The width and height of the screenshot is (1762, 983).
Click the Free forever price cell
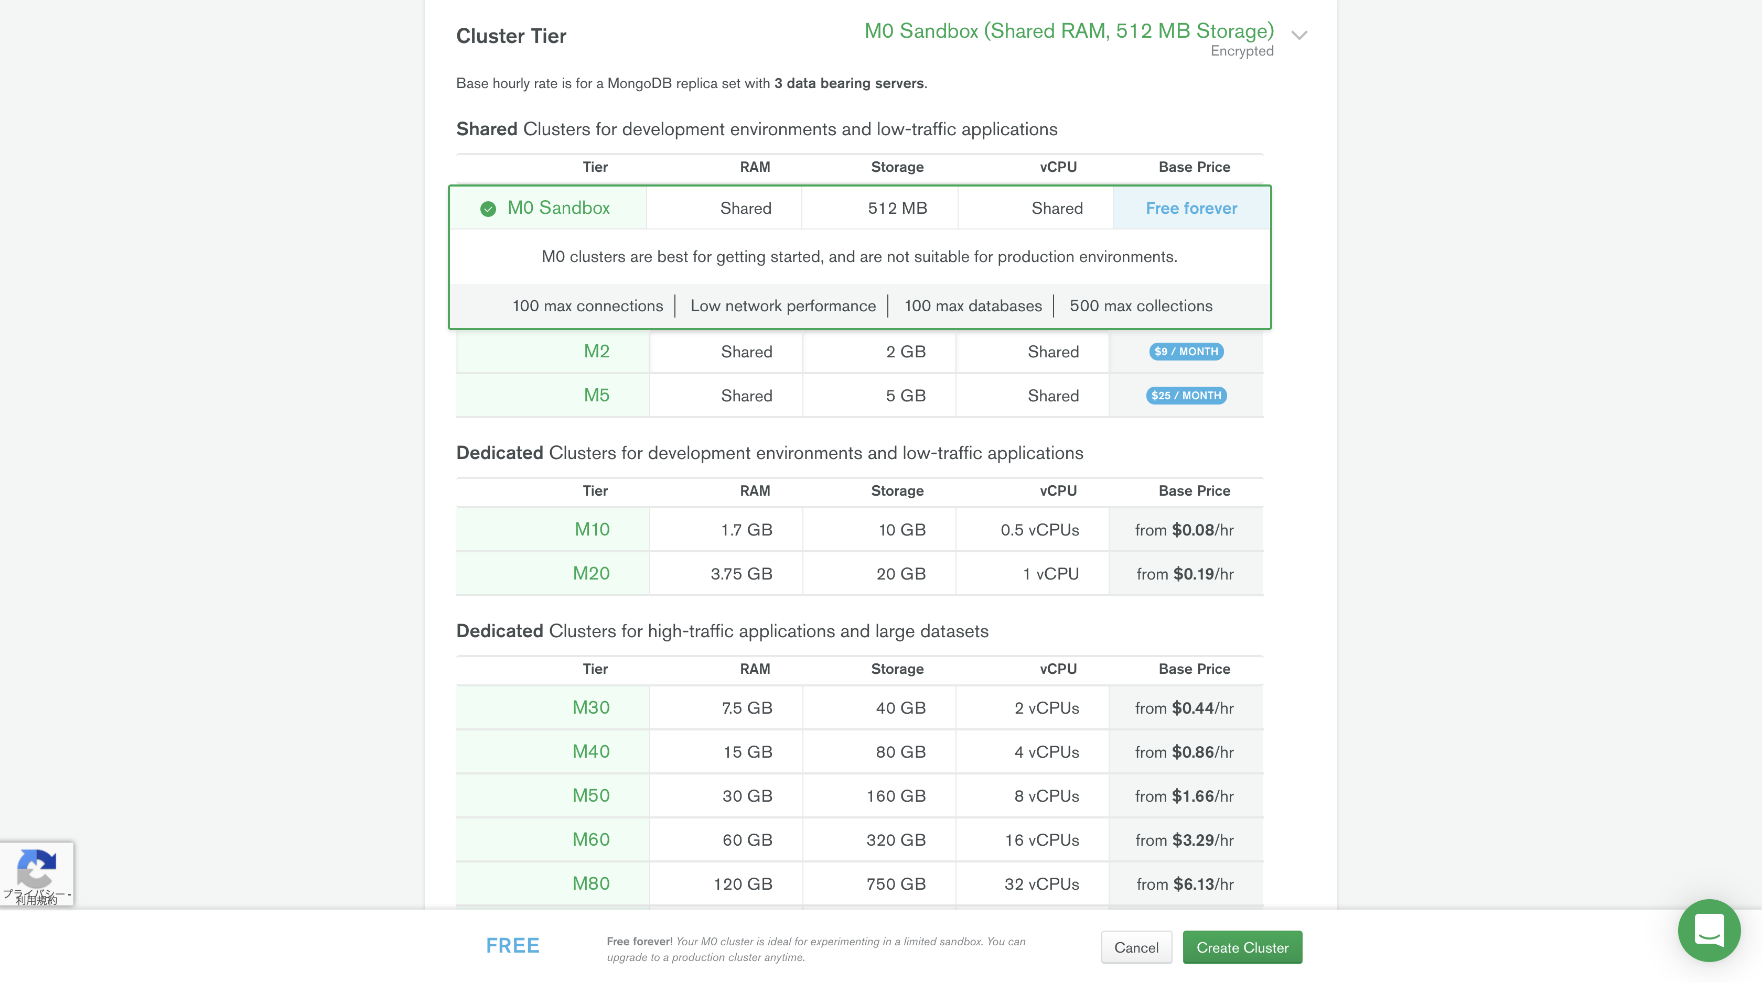pyautogui.click(x=1191, y=208)
